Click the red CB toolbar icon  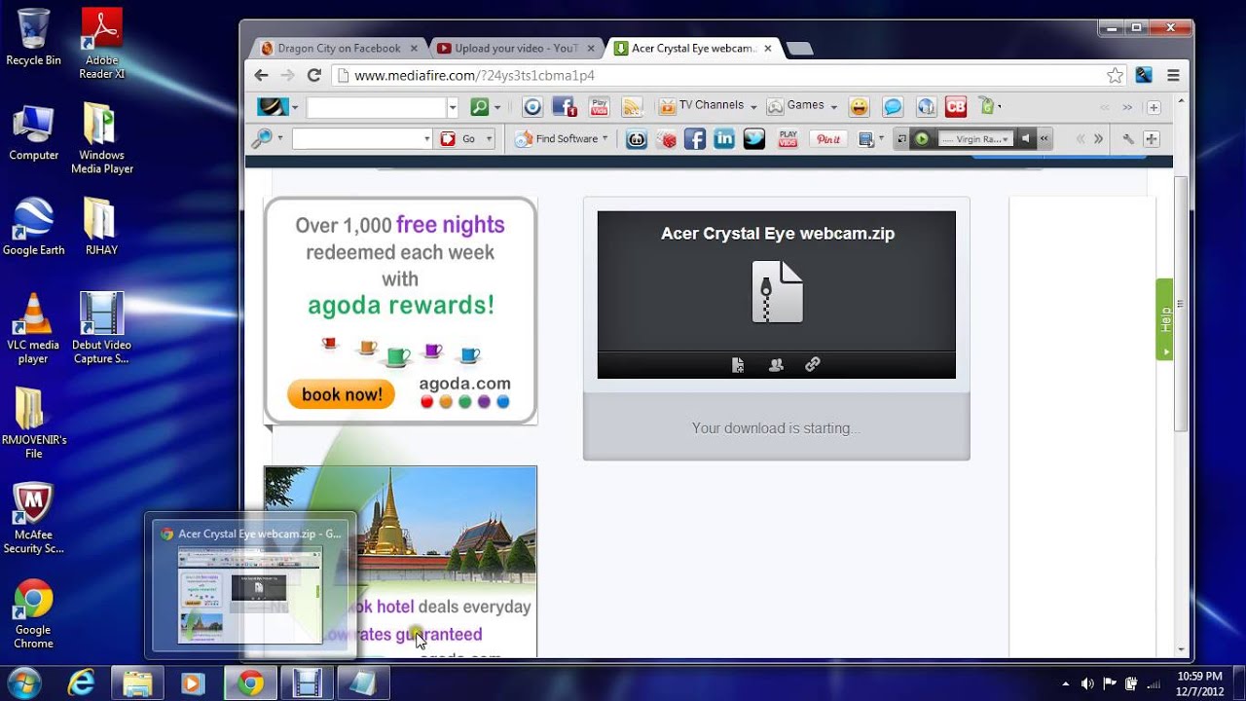pos(956,106)
